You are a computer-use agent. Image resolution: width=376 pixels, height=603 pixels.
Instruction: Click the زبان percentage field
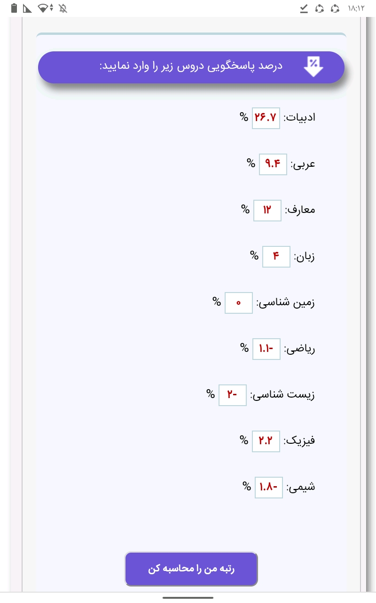(x=276, y=256)
